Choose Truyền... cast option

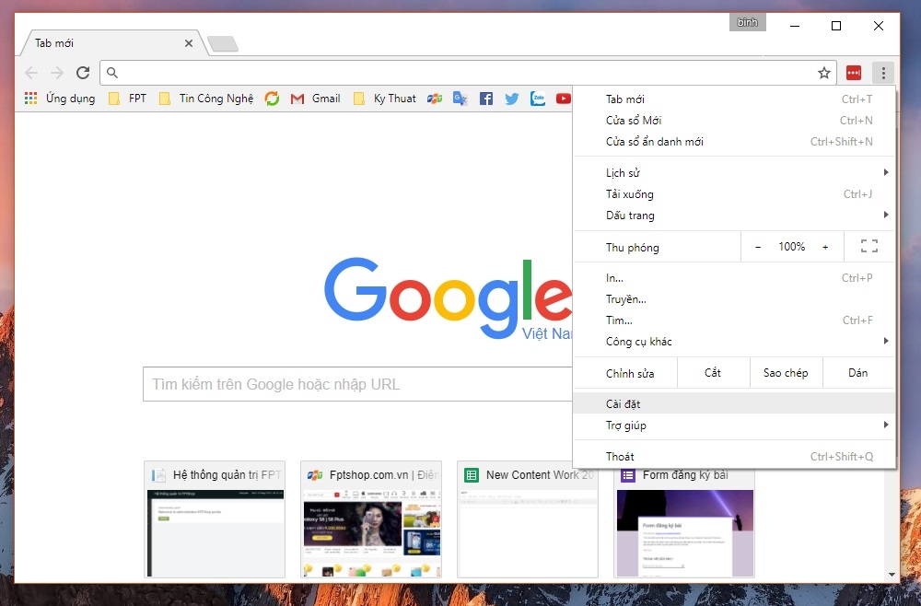[x=734, y=299]
